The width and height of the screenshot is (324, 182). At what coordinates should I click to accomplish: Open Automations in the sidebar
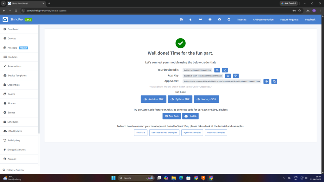(19, 66)
